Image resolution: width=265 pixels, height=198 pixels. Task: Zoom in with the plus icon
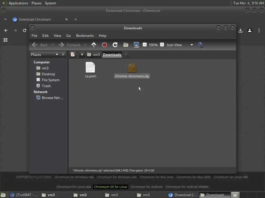tap(162, 45)
